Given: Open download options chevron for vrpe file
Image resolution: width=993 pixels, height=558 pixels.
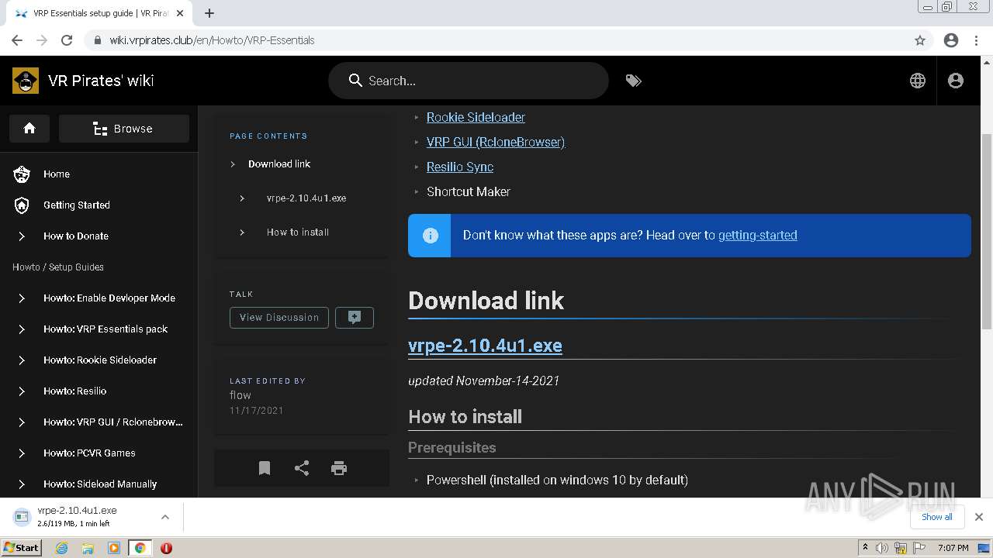Looking at the screenshot, I should pos(164,517).
